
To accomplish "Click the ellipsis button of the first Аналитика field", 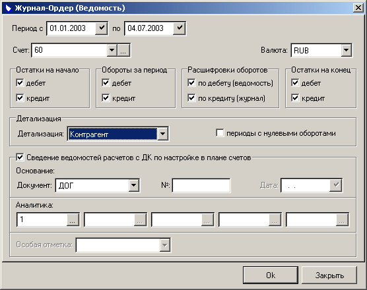I will 73,219.
